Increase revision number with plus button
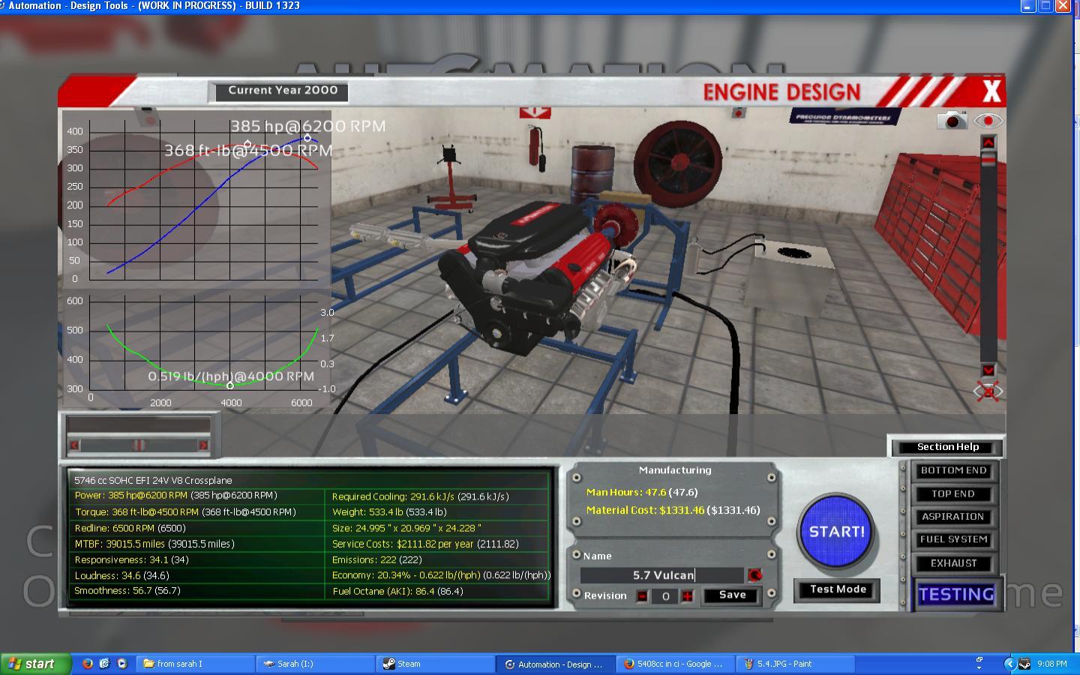The width and height of the screenshot is (1080, 675). [x=687, y=596]
